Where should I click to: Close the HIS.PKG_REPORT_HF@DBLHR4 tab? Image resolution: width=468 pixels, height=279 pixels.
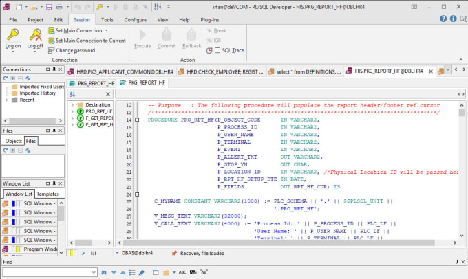430,71
